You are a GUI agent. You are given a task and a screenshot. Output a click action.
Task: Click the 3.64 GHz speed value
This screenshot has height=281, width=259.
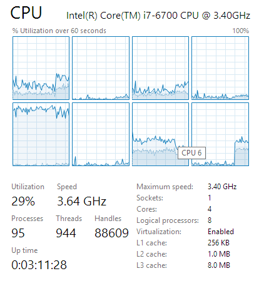tap(82, 202)
